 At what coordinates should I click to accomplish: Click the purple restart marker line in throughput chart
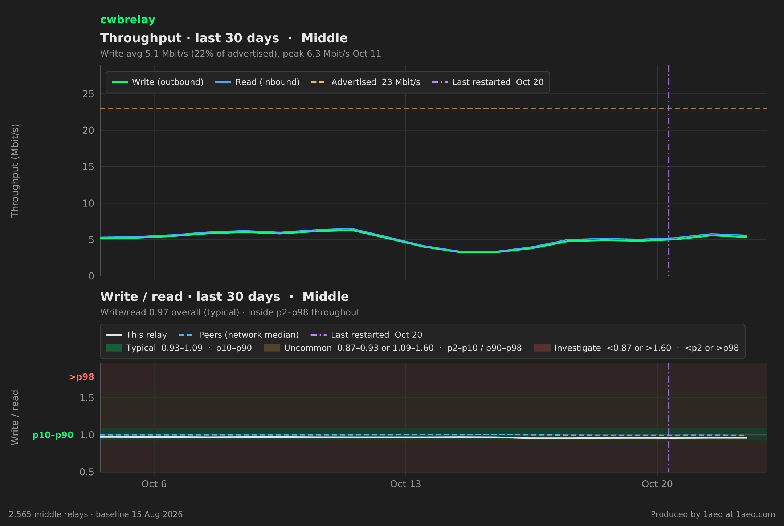[x=669, y=171]
